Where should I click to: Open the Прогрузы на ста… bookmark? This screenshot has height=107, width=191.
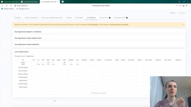click(x=23, y=9)
